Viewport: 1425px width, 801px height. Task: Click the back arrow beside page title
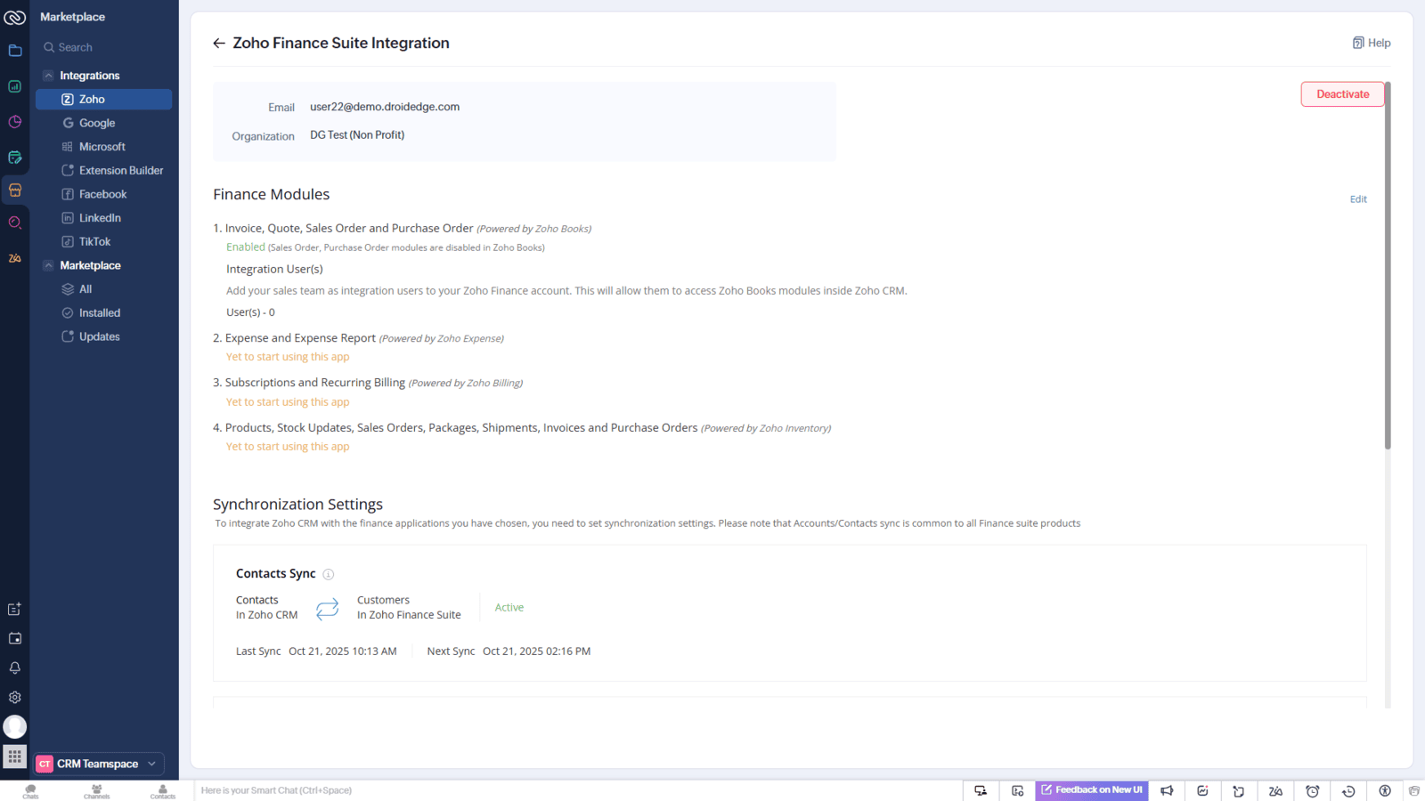(219, 44)
